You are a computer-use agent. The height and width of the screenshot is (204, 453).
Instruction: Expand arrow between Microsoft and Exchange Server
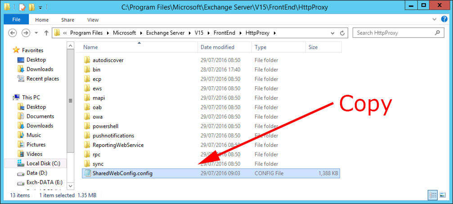point(141,33)
